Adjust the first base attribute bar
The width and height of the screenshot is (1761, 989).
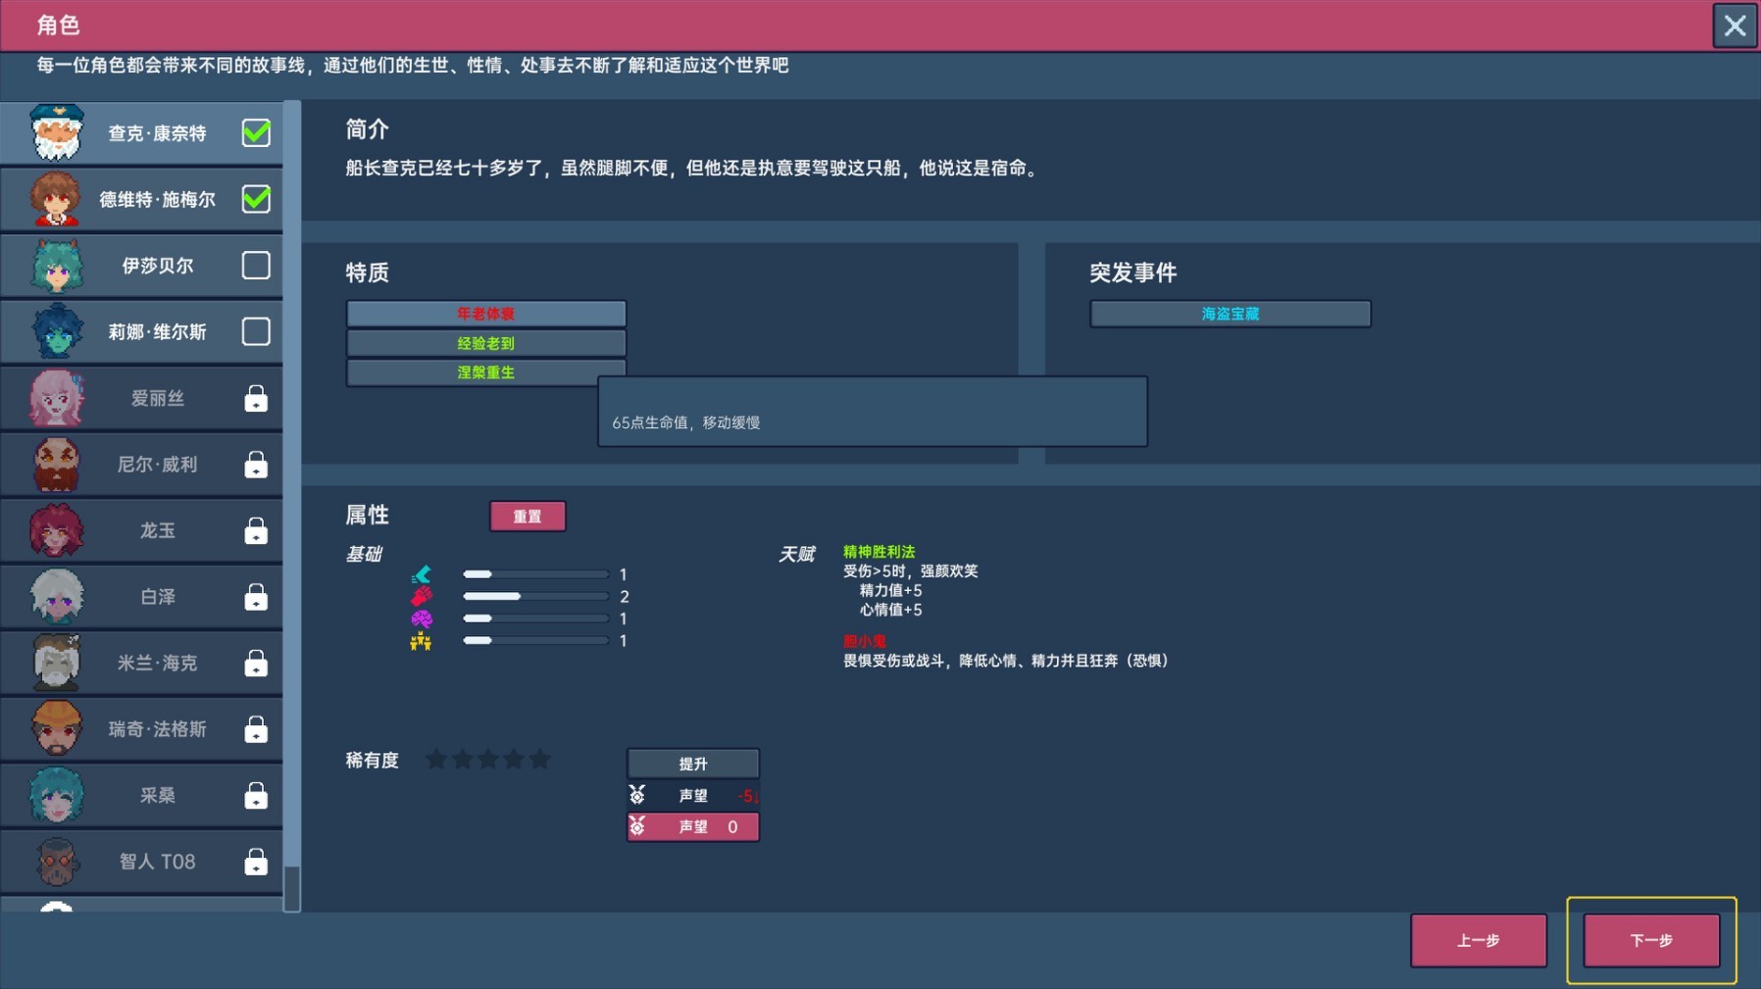tap(535, 574)
